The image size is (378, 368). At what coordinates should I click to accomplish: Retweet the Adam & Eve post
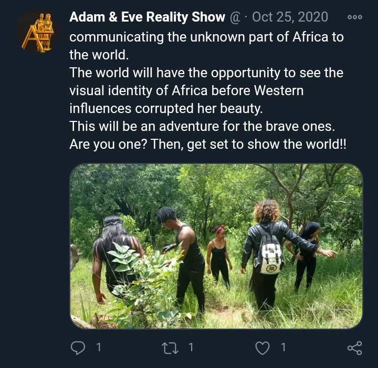tap(170, 347)
